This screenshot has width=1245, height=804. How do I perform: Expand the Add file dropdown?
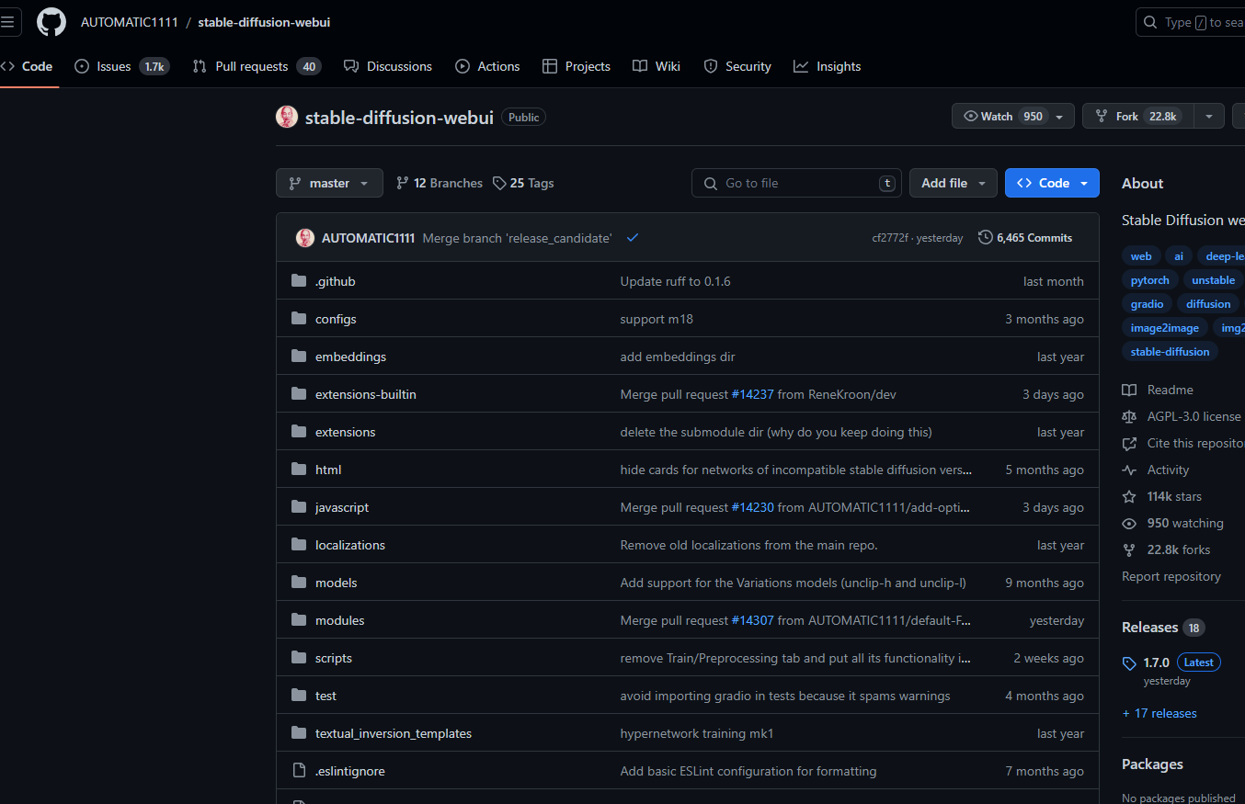(x=954, y=183)
